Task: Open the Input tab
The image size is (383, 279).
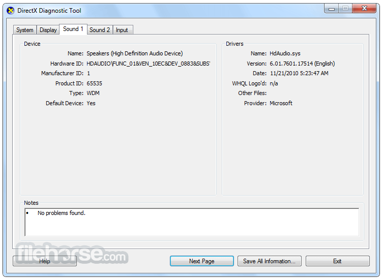Action: click(122, 30)
